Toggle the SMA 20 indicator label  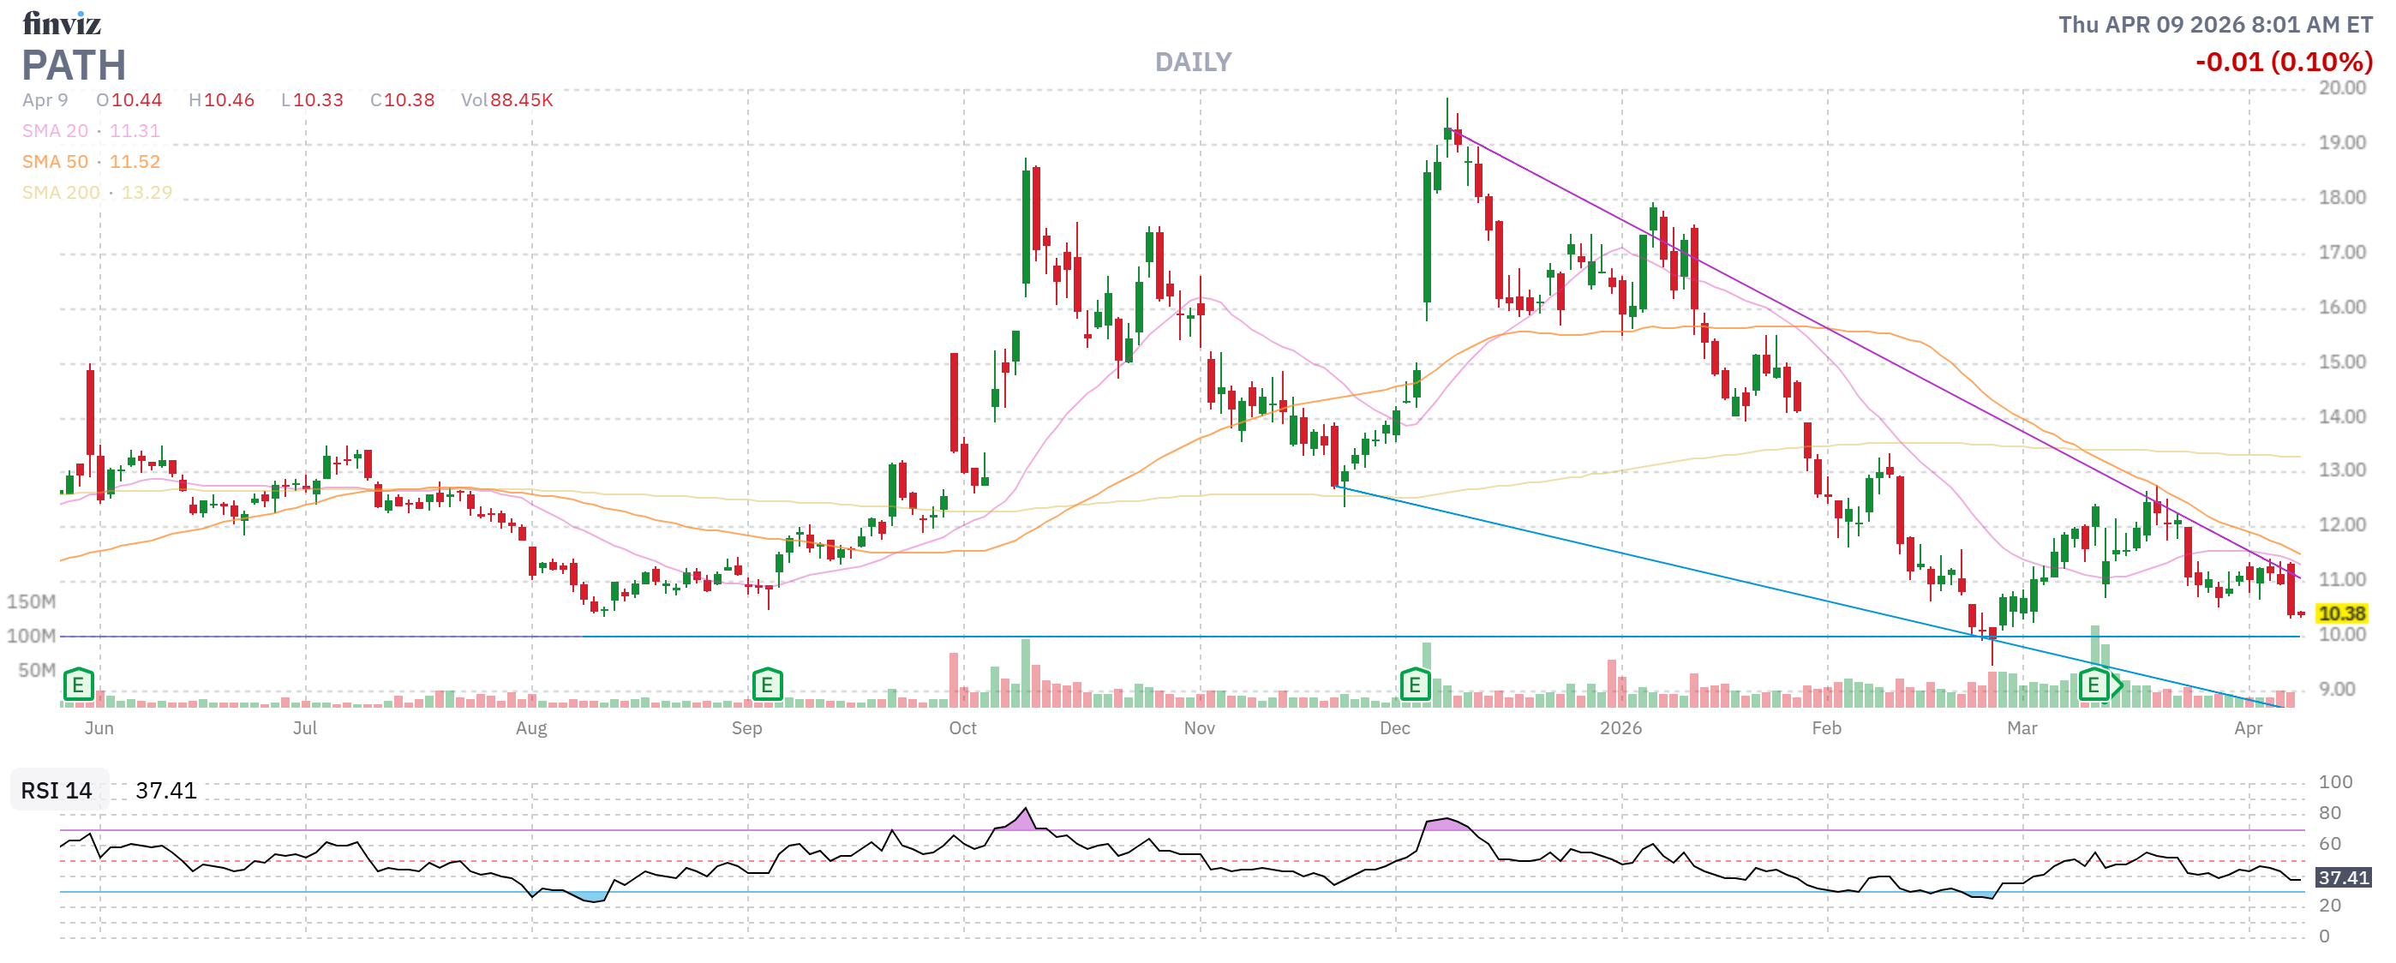(x=56, y=131)
